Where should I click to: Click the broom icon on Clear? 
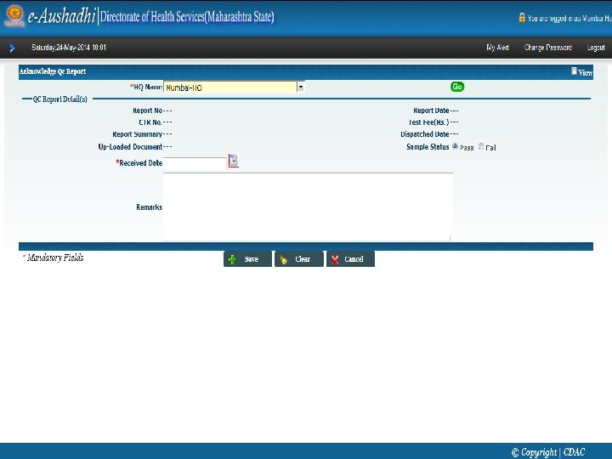[284, 259]
